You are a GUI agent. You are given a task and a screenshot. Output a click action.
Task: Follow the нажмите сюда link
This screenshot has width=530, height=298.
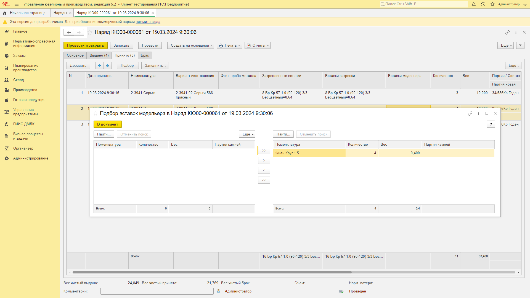(148, 22)
